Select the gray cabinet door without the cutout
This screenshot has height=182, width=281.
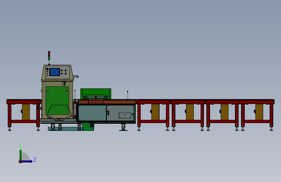tap(92, 113)
